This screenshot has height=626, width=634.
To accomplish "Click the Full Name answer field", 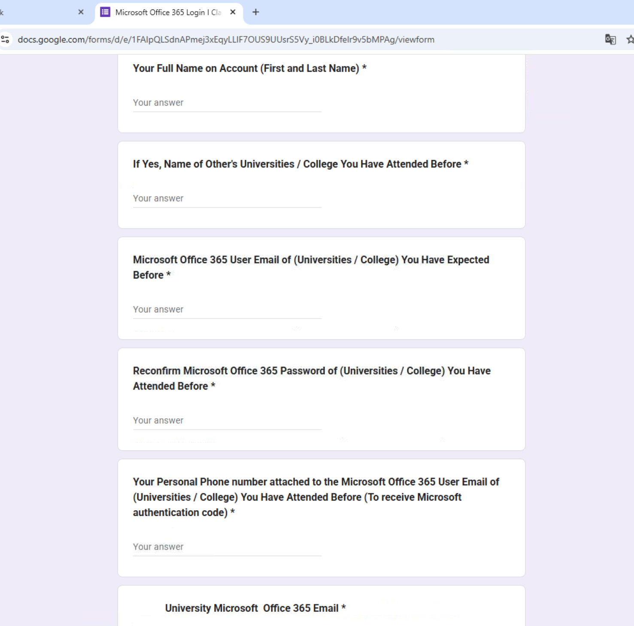I will coord(227,103).
